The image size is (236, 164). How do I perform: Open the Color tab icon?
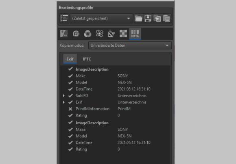click(x=87, y=34)
